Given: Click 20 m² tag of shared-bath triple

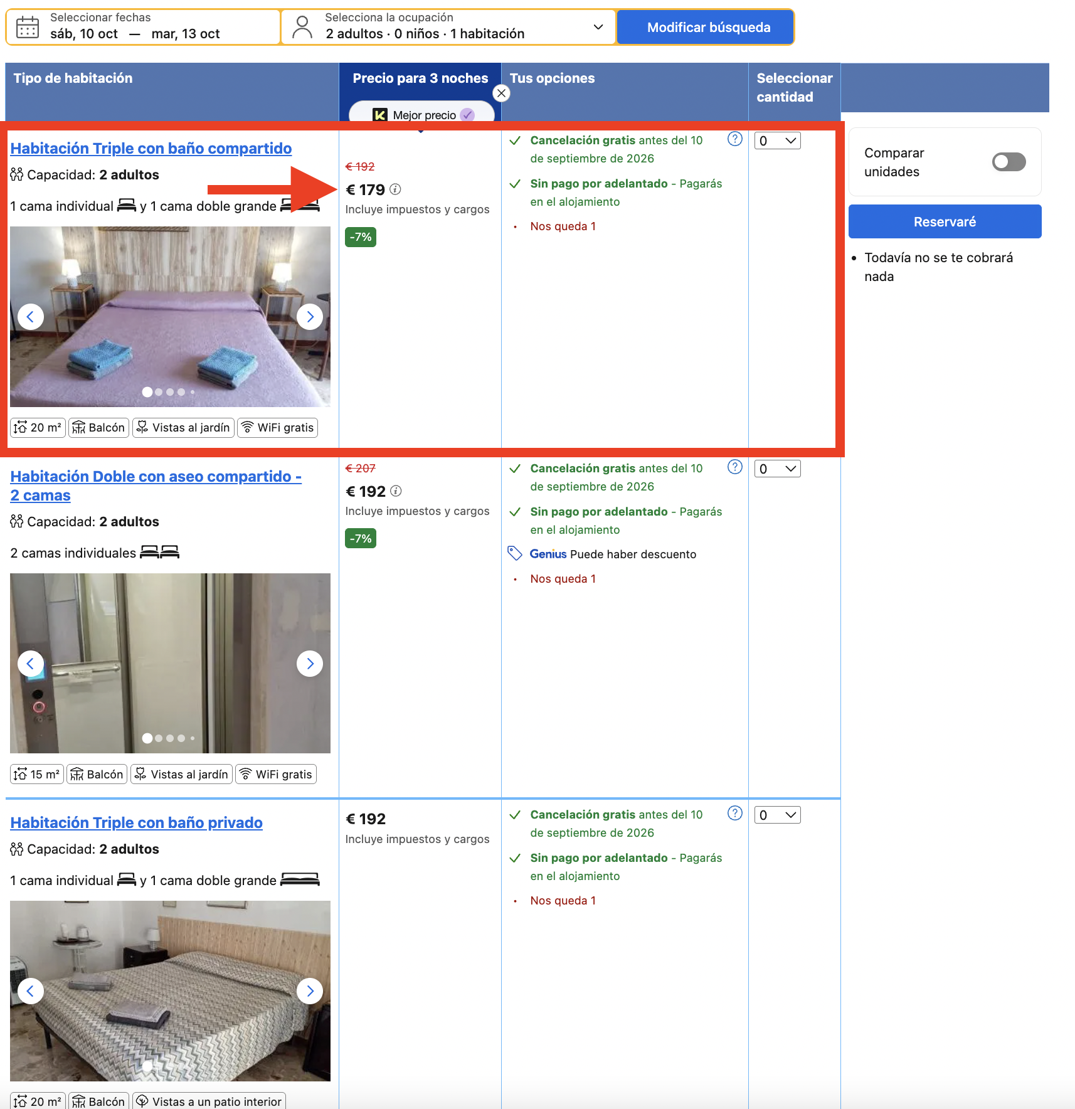Looking at the screenshot, I should [38, 427].
